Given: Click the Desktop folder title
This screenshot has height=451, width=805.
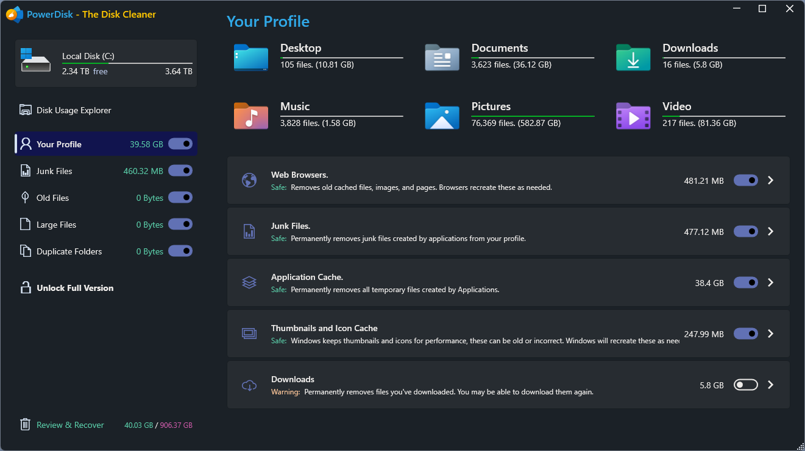Looking at the screenshot, I should (x=300, y=48).
